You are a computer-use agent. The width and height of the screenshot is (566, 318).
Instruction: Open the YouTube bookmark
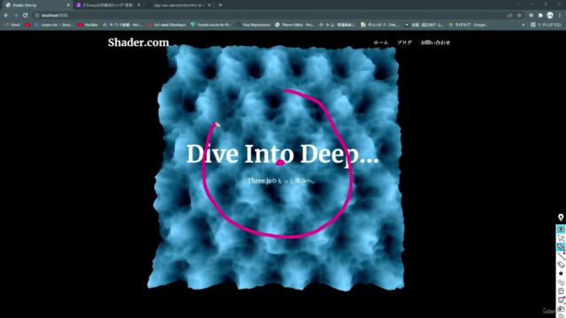click(88, 25)
